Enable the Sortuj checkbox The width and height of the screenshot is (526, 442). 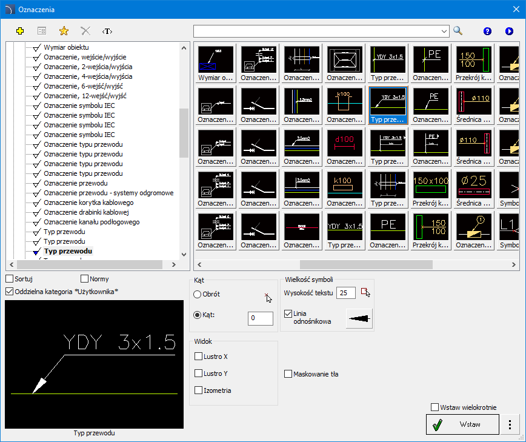tap(10, 279)
